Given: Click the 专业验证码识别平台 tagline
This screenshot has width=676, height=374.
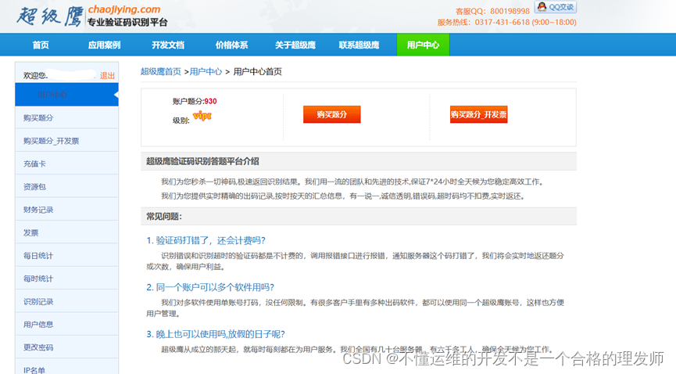Looking at the screenshot, I should (127, 23).
